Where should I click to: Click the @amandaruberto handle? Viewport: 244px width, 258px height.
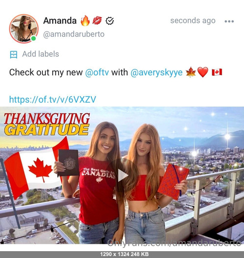(74, 34)
